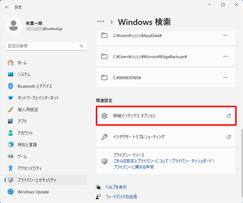Open more options for MicrosoftEdgeBackups folder

point(226,57)
